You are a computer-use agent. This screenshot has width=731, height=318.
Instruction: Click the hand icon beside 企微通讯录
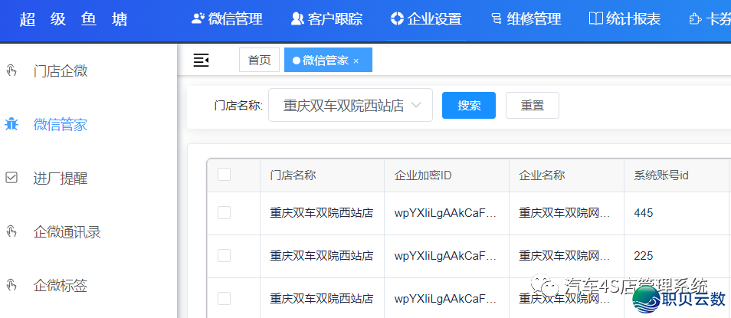11,231
